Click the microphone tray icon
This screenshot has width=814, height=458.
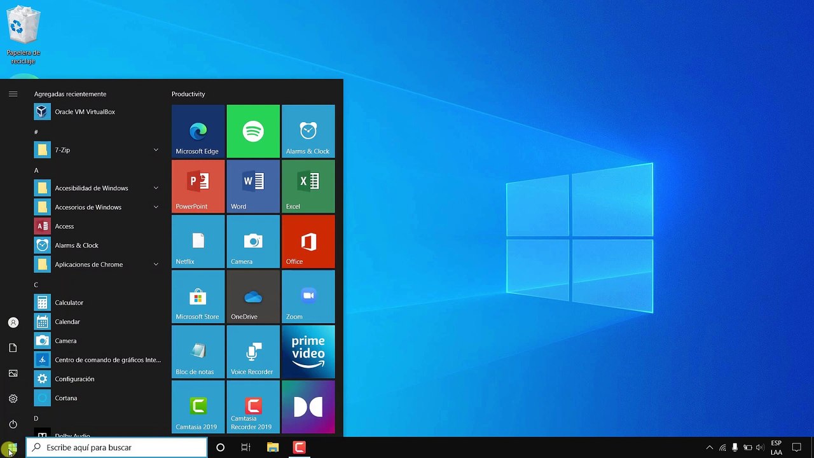[x=735, y=448]
